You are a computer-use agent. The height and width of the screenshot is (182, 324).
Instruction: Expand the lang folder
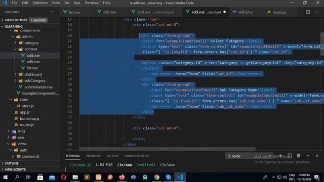tap(21, 131)
